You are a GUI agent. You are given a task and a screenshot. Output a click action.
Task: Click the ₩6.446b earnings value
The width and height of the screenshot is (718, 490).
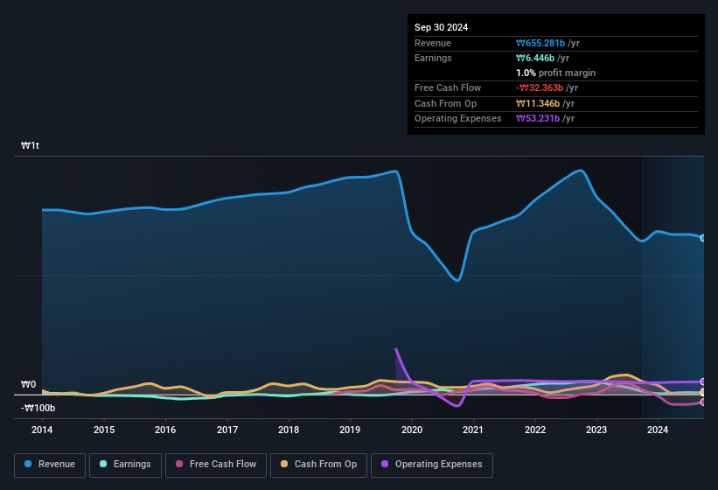click(535, 58)
